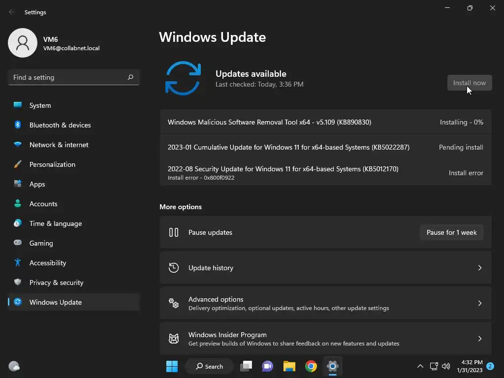Open Time & language settings
Viewport: 504px width, 378px height.
coord(74,223)
